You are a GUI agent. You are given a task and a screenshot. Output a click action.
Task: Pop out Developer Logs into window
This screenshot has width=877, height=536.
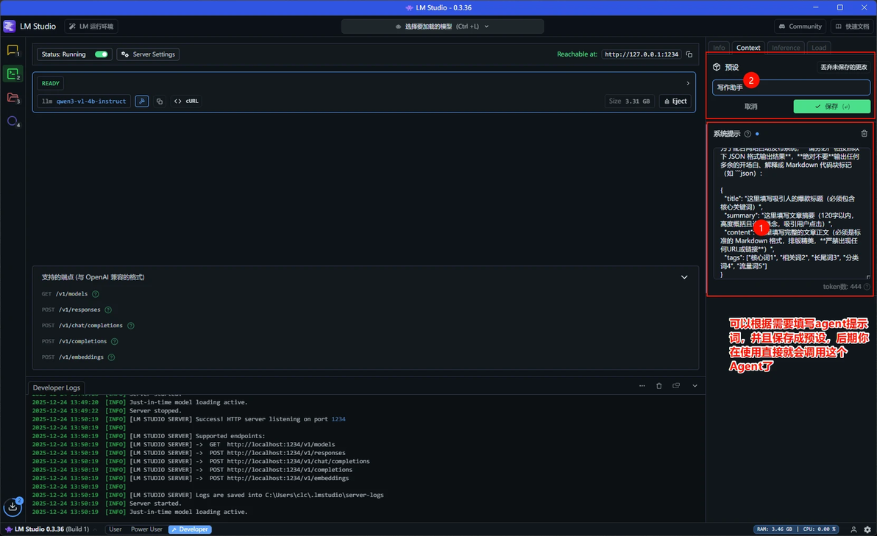coord(676,386)
